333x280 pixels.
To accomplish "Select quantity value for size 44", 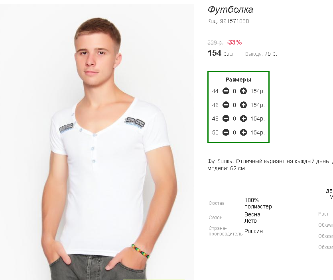I will (234, 91).
